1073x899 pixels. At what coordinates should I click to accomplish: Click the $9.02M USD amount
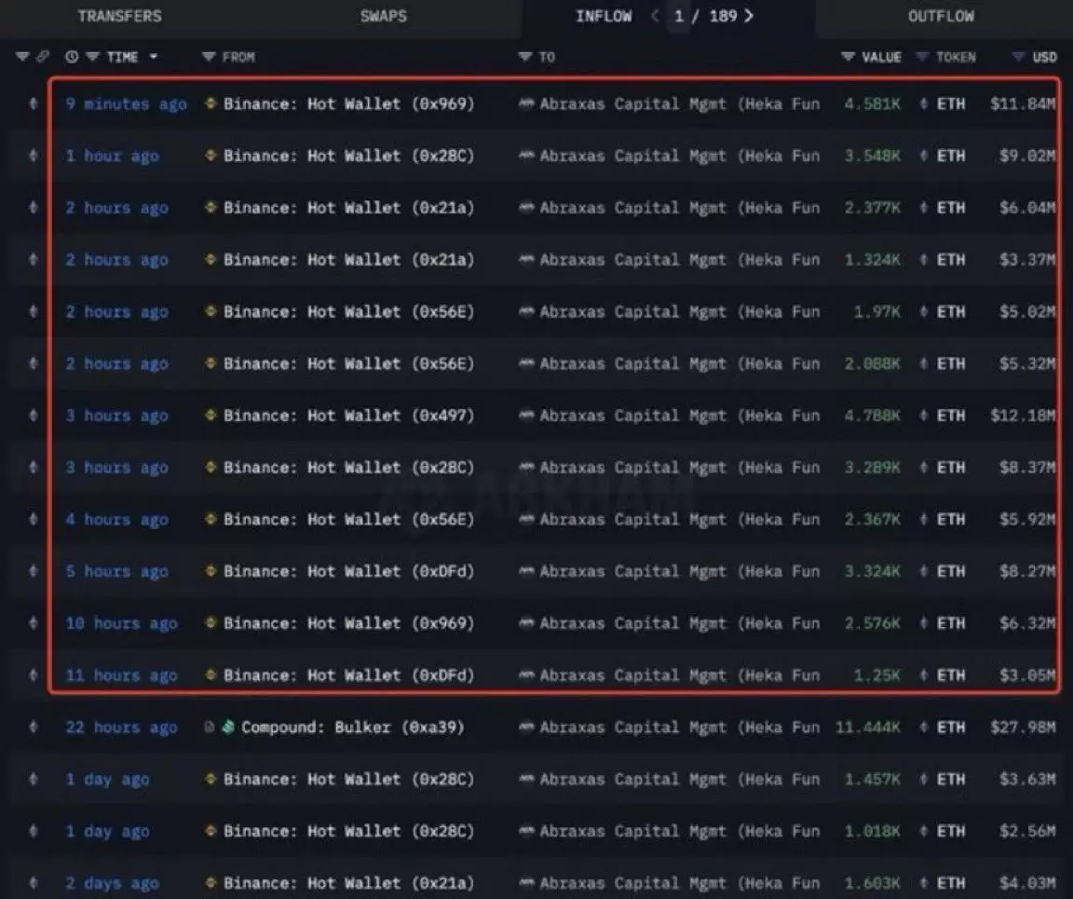coord(1027,157)
